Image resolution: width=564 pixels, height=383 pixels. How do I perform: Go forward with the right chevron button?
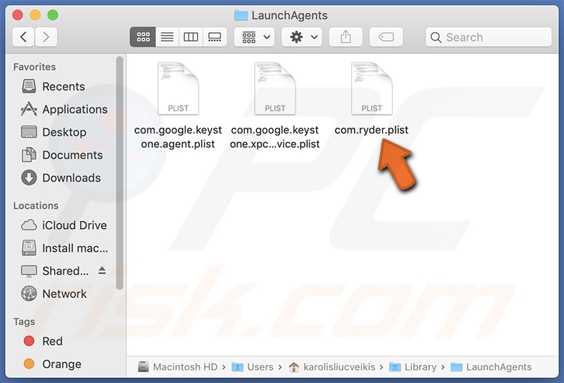click(46, 37)
